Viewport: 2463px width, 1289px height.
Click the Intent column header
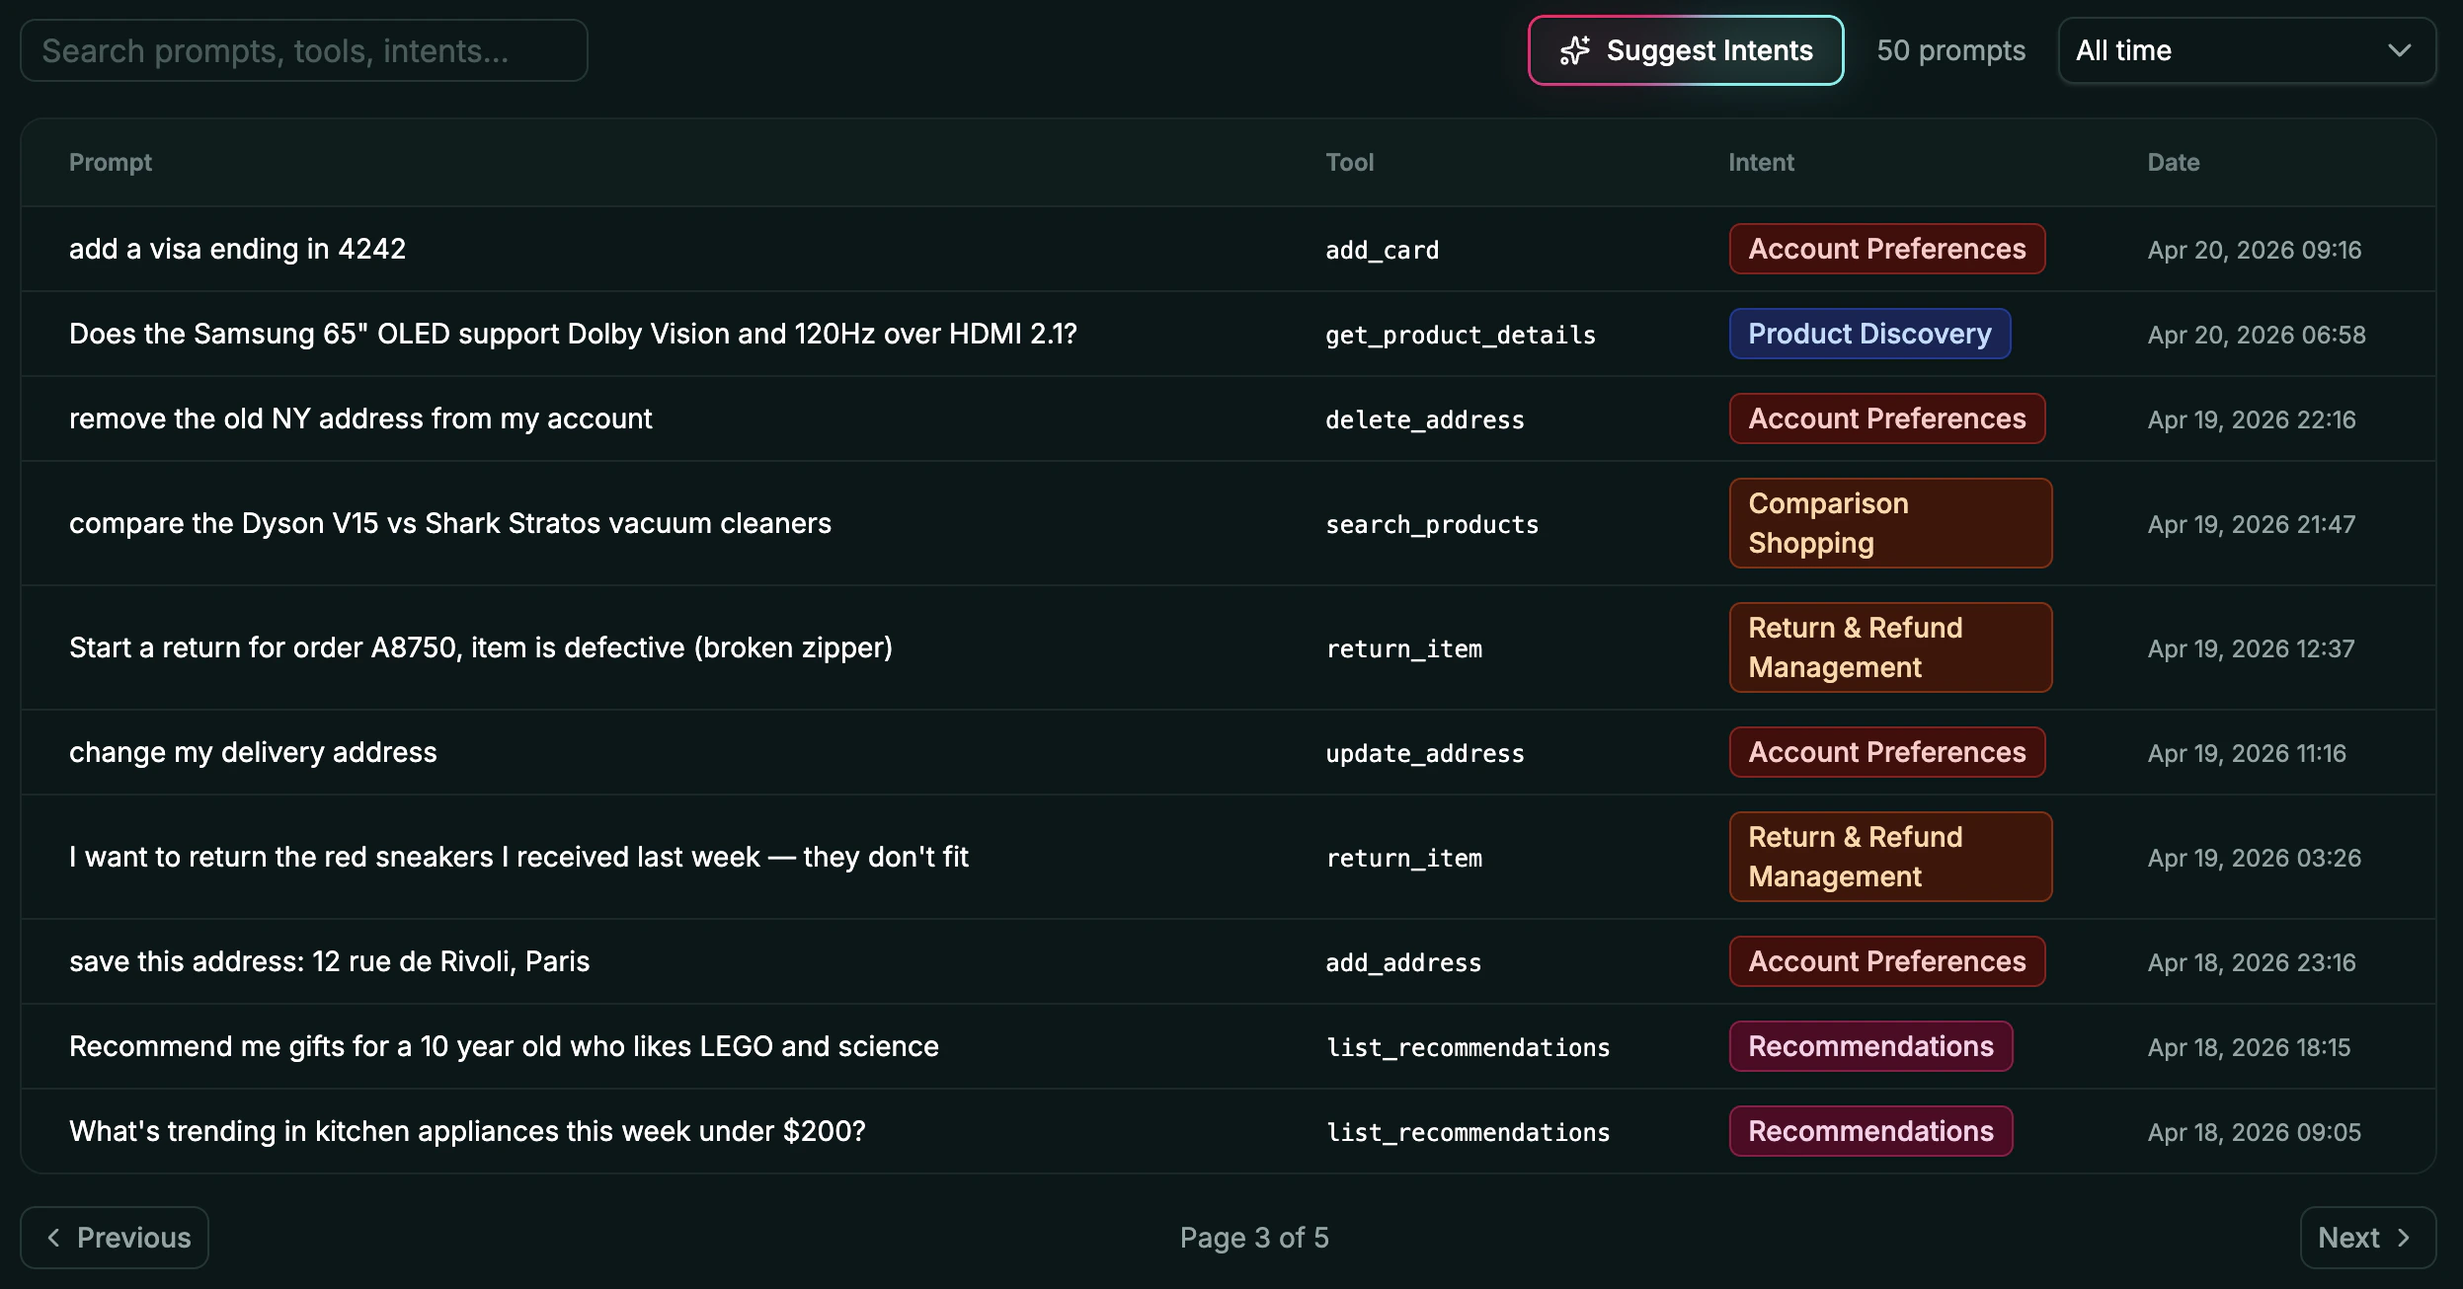tap(1761, 162)
